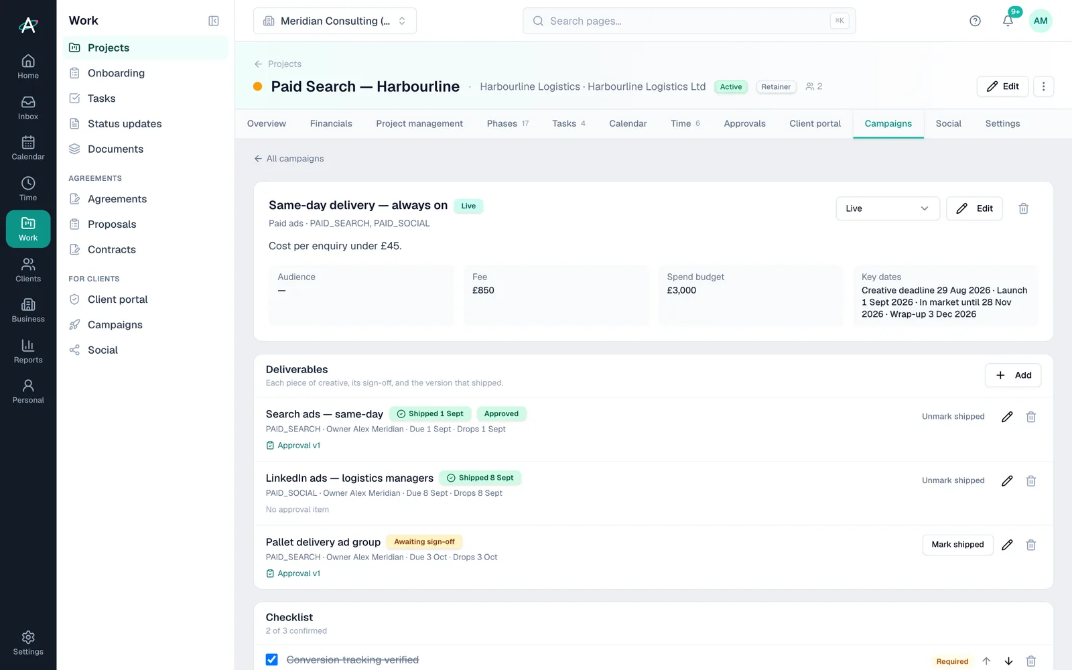This screenshot has height=670, width=1072.
Task: Open the Meridian Consulting workspace switcher
Action: 335,21
